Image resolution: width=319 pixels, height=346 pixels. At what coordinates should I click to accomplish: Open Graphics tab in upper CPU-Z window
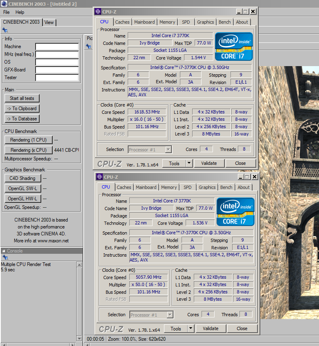(205, 22)
